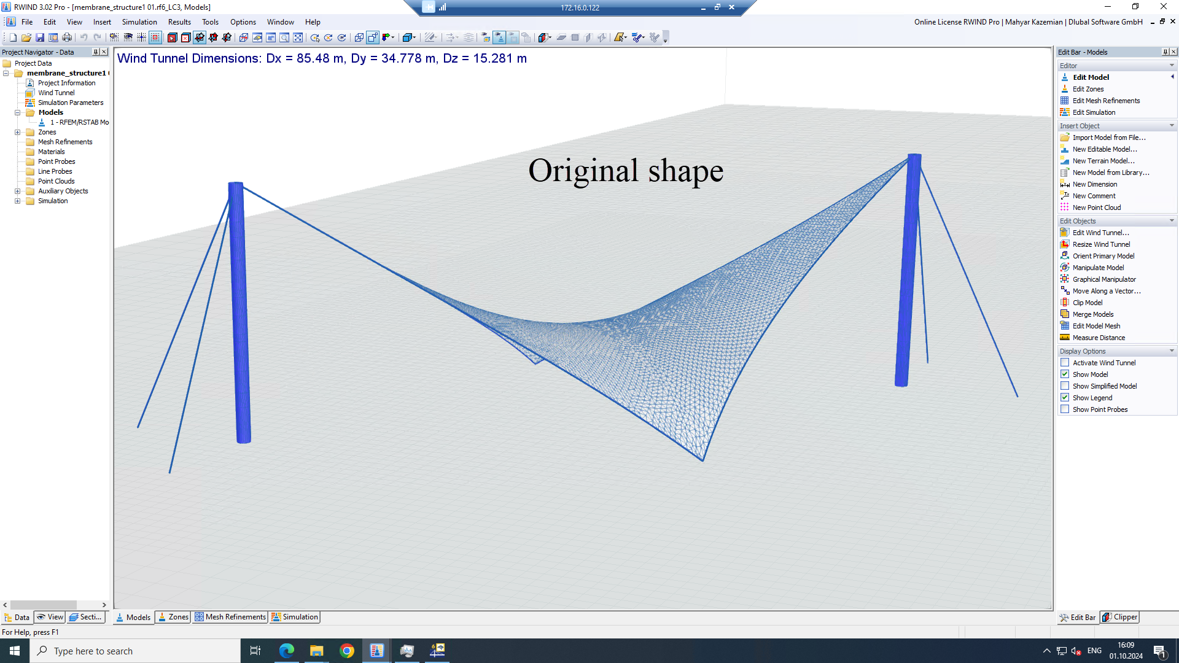Toggle Activate Wind Tunnel checkbox
The image size is (1179, 663).
(x=1065, y=362)
